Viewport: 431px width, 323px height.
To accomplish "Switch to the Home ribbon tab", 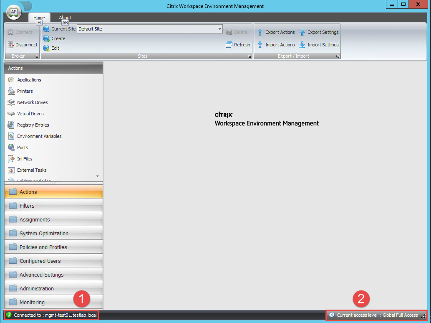I will [39, 18].
